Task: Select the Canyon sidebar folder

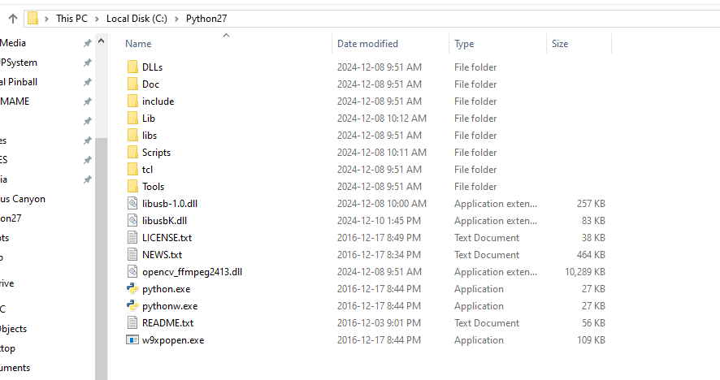Action: [x=23, y=199]
